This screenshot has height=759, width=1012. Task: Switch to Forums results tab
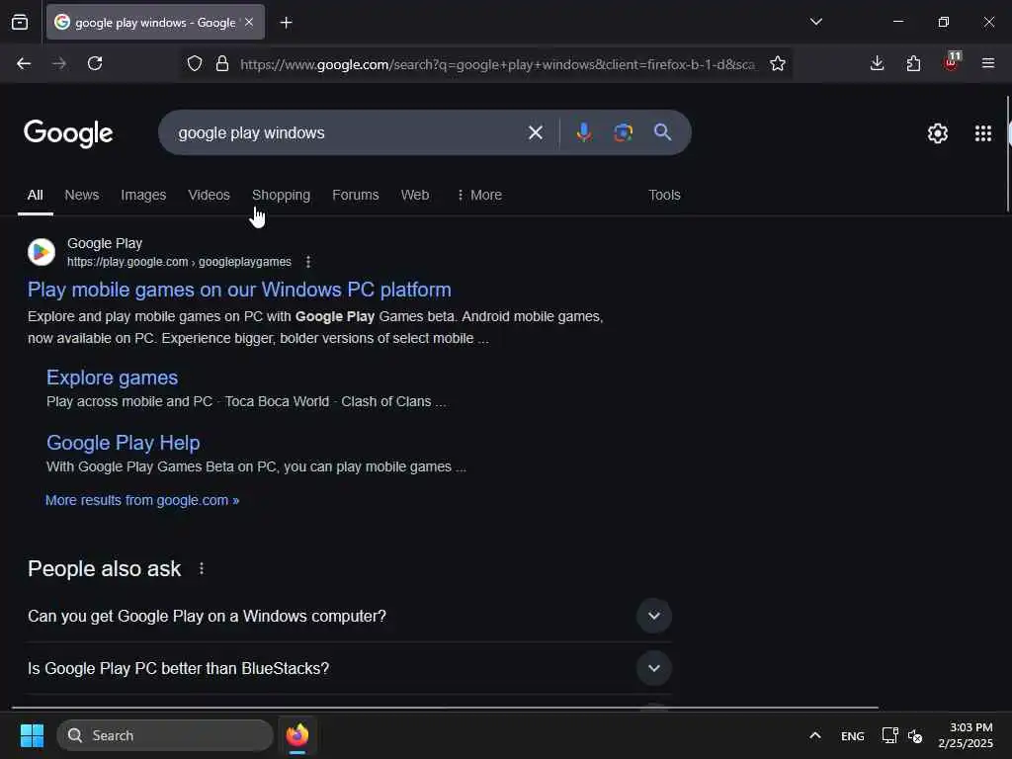pyautogui.click(x=355, y=195)
